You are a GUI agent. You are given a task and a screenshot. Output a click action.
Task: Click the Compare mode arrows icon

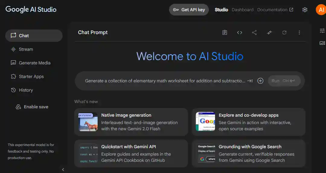tap(269, 32)
